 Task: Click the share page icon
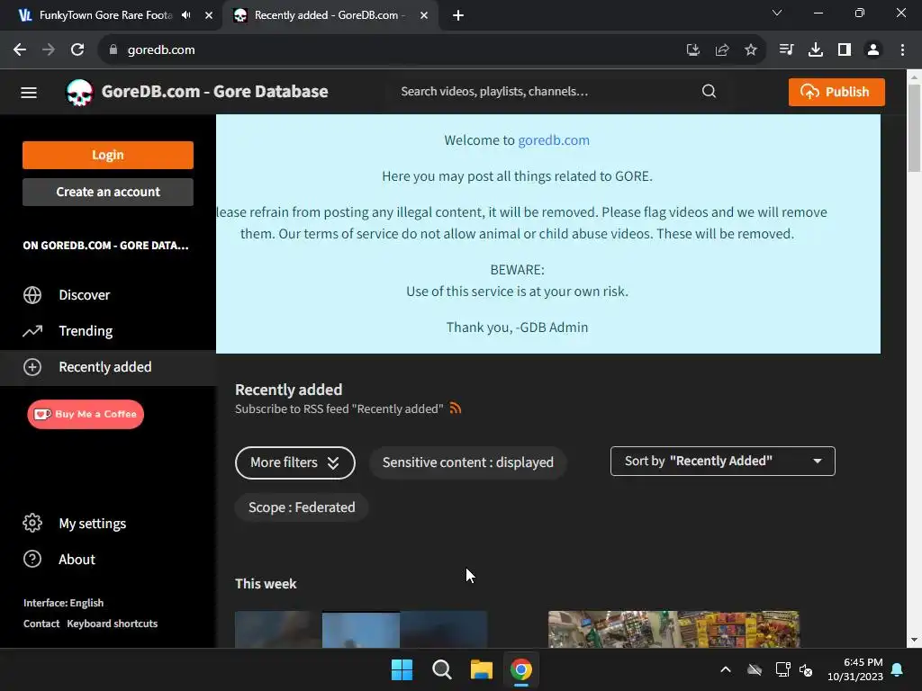coord(722,50)
